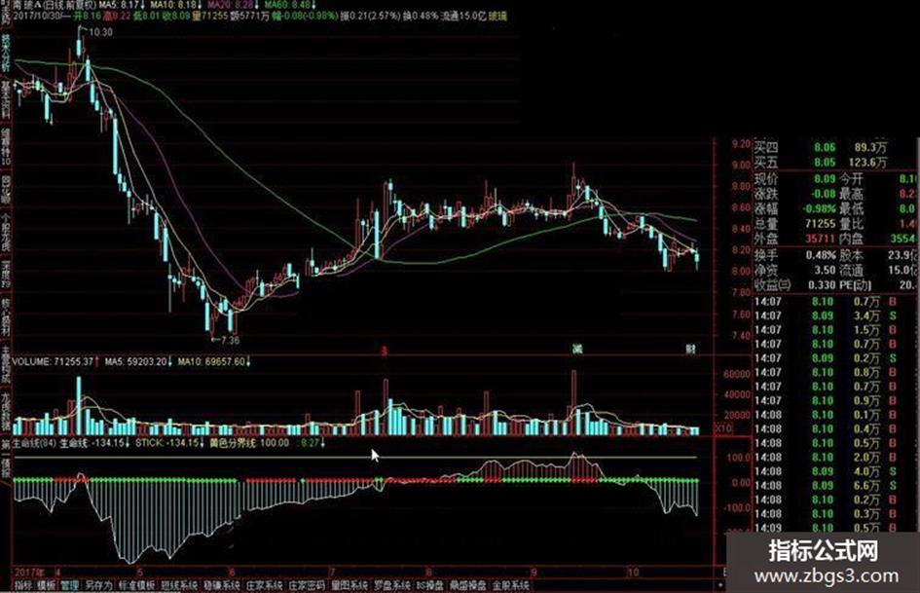This screenshot has height=593, width=920.
Task: Click the 涨幅 -0.98% quote row
Action: point(795,208)
